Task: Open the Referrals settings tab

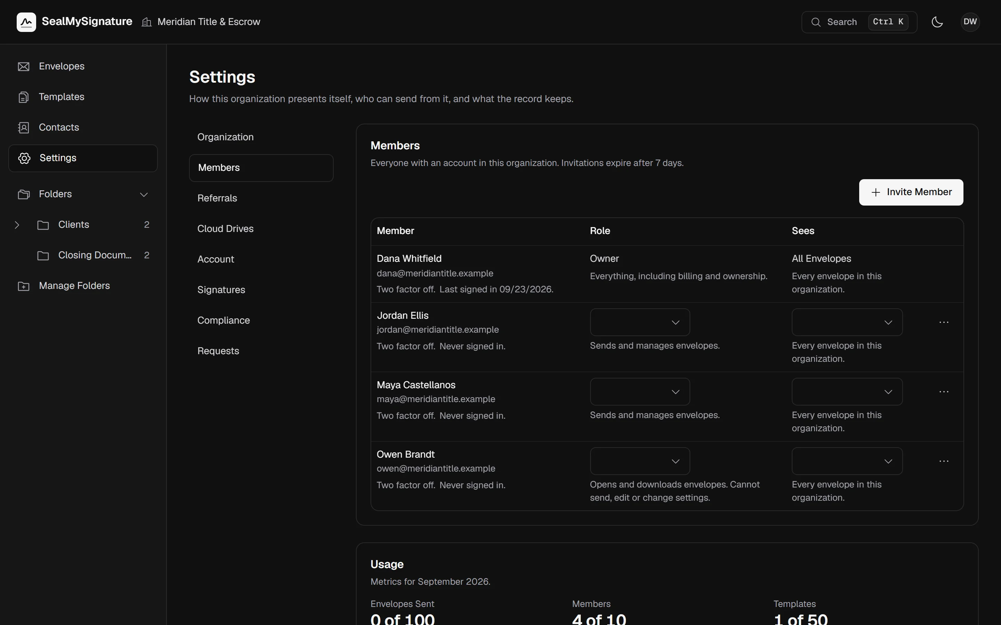Action: point(261,198)
